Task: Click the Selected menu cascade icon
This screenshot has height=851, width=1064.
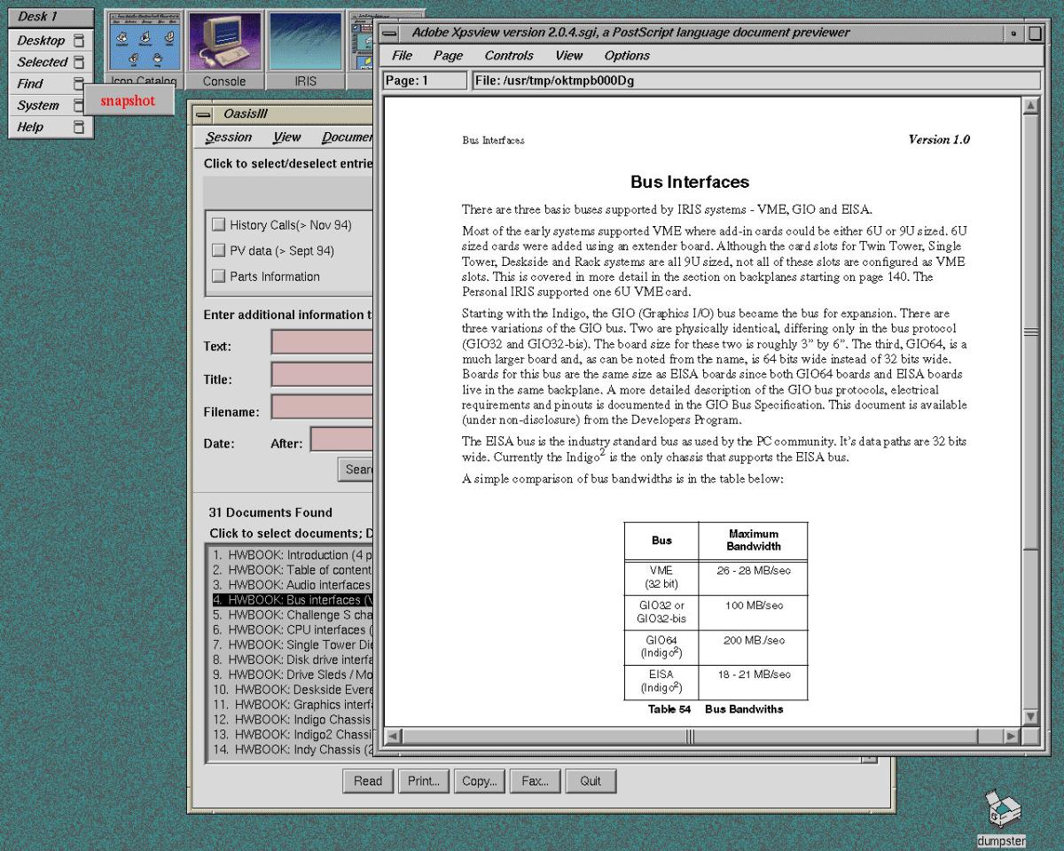Action: (x=80, y=62)
